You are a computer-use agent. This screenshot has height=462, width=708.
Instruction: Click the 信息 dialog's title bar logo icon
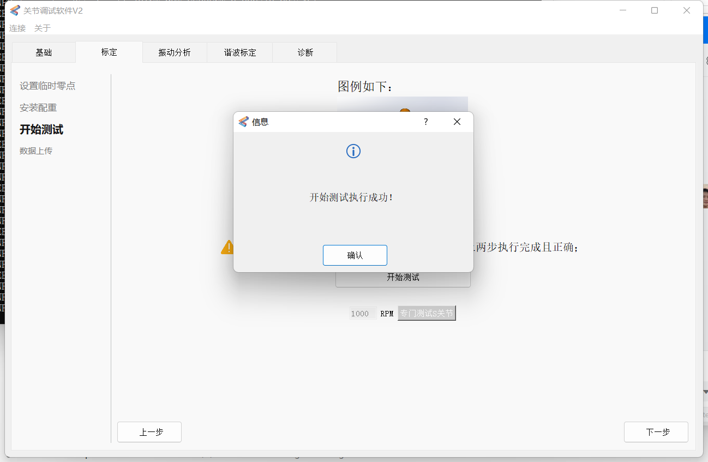243,122
